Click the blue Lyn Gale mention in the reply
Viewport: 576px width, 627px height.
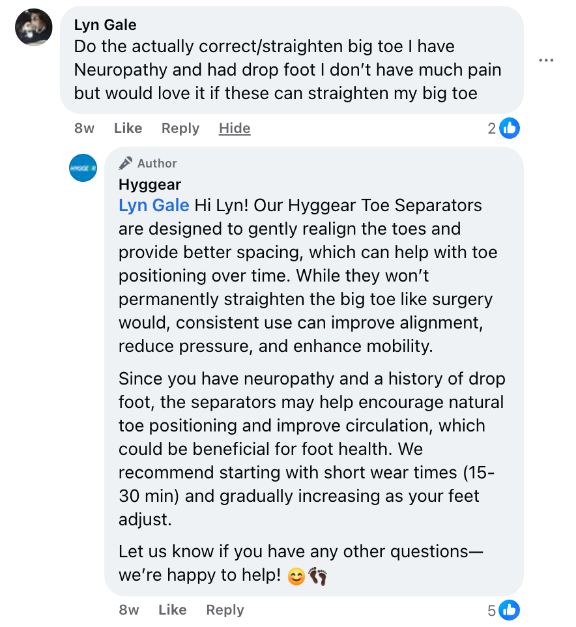[154, 205]
